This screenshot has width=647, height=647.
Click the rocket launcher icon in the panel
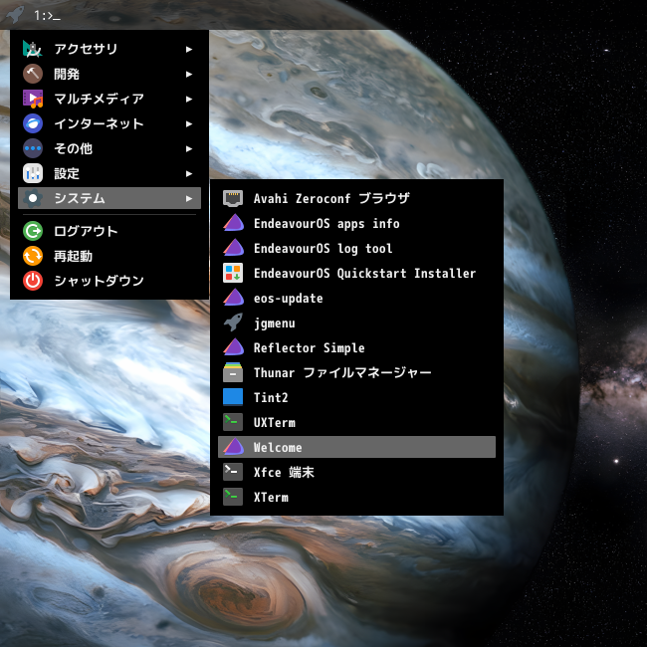coord(15,15)
